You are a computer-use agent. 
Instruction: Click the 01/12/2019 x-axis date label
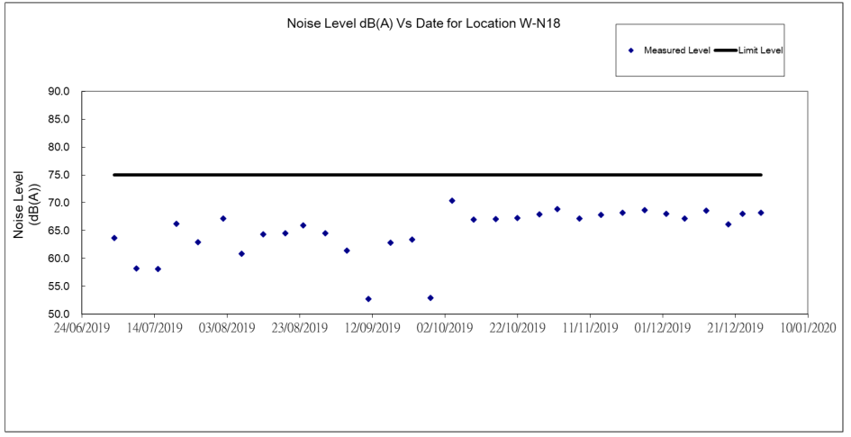point(662,328)
